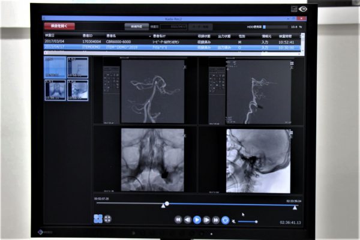Select the bottom-left skull thumbnail
Screen dimensions: 360x240
55,90
